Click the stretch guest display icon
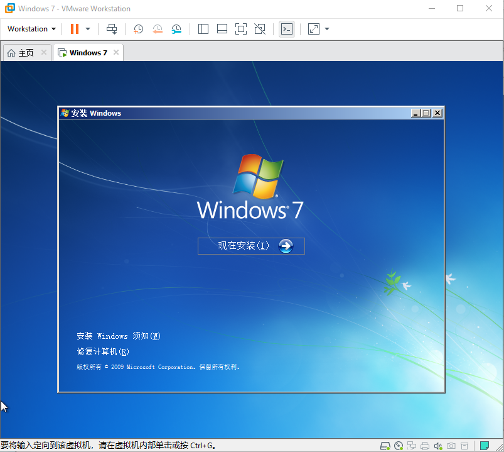 314,29
